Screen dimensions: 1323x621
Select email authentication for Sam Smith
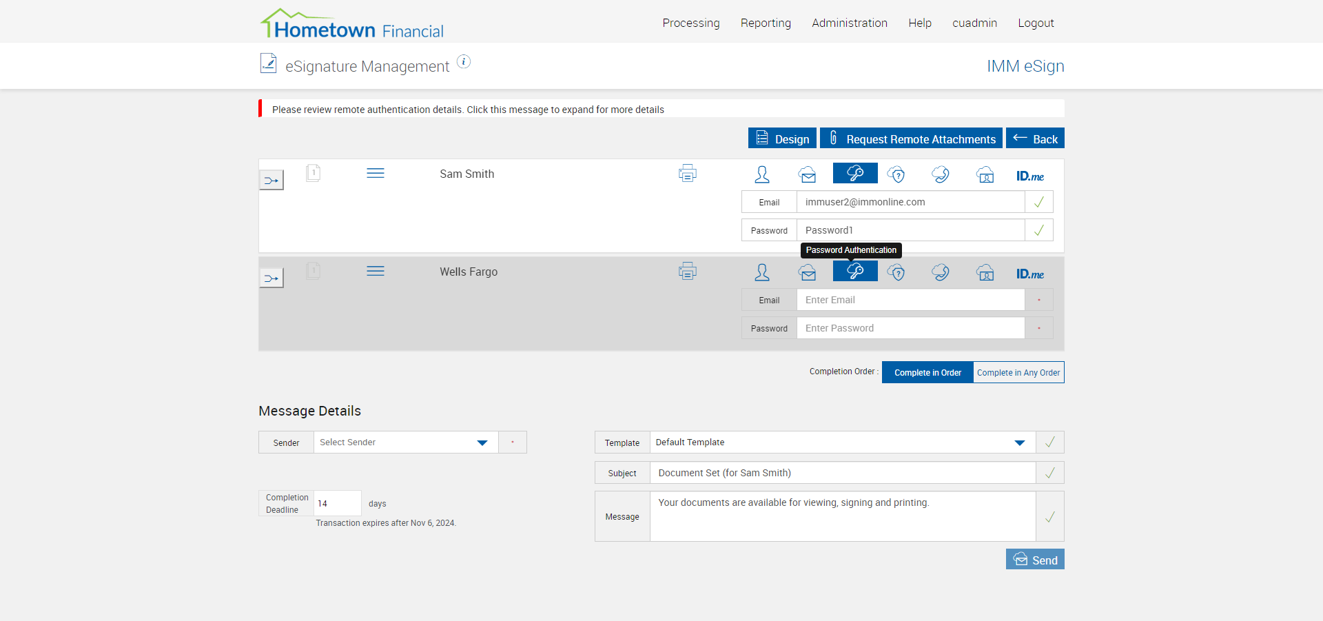click(x=808, y=175)
